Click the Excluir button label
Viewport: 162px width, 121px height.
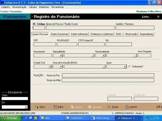click(x=115, y=107)
